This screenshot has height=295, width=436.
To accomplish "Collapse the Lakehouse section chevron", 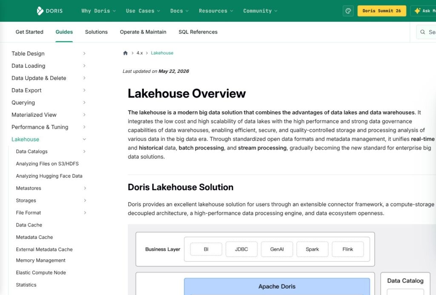I will click(x=84, y=139).
